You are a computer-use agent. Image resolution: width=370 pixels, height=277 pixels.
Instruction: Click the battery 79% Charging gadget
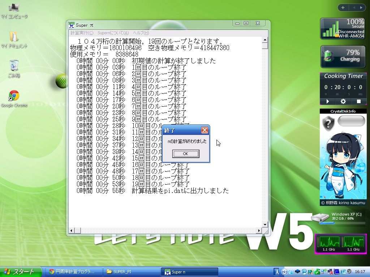pyautogui.click(x=343, y=57)
